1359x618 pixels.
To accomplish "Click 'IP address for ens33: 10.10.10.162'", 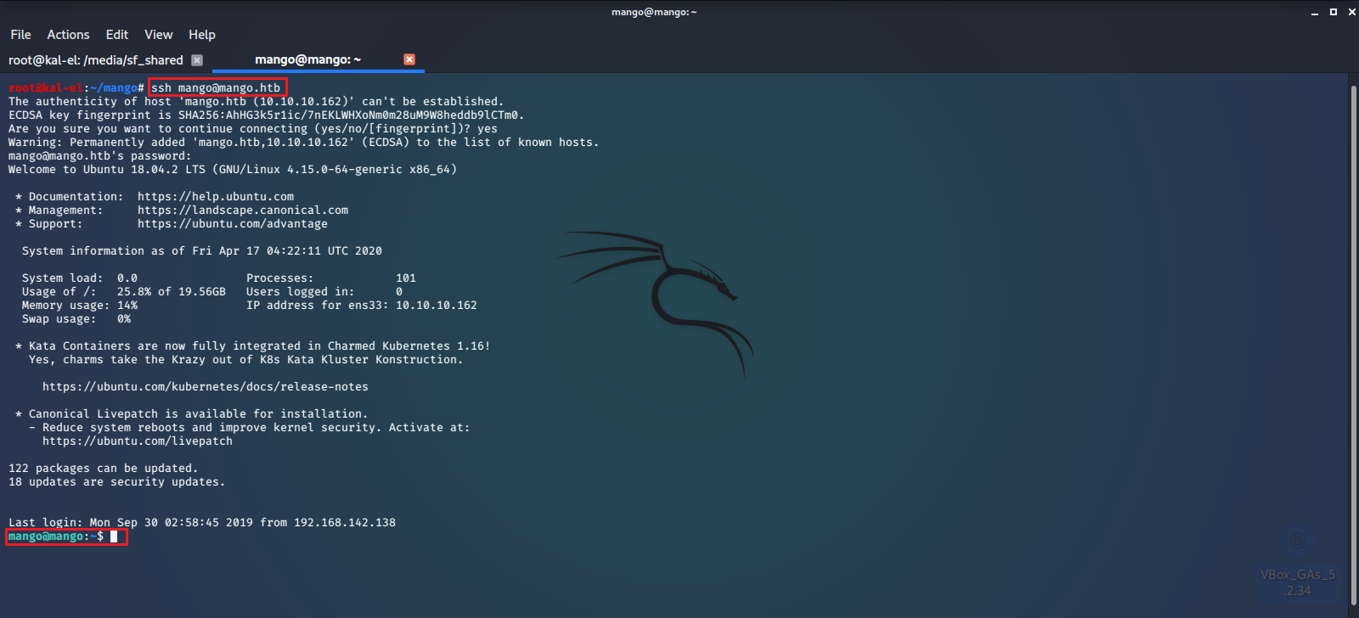I will pyautogui.click(x=362, y=306).
